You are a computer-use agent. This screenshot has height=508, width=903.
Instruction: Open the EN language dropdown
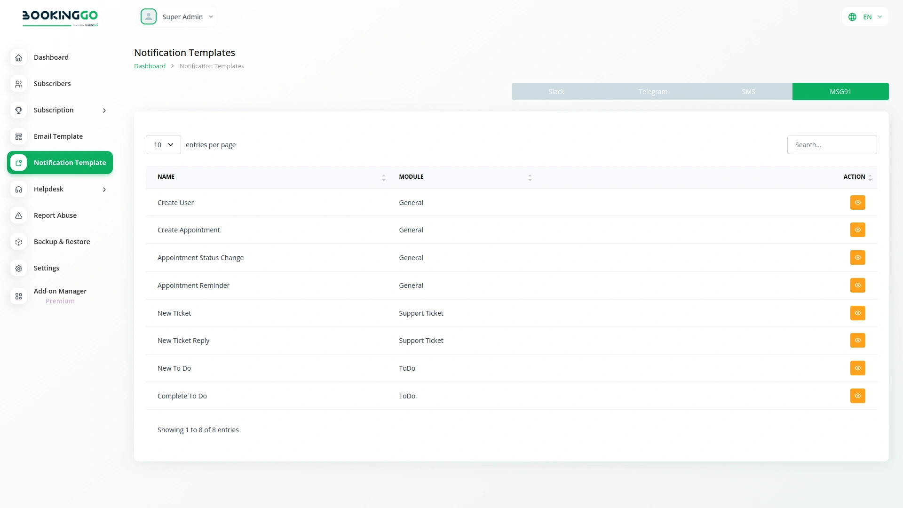[x=865, y=17]
